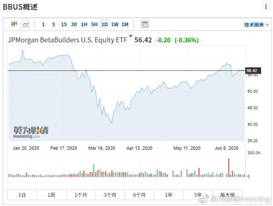Activate the 1D interval
Image resolution: width=273 pixels, height=206 pixels.
click(x=104, y=24)
